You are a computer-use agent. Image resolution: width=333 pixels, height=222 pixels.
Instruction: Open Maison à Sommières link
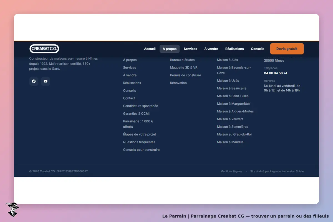[233, 127]
